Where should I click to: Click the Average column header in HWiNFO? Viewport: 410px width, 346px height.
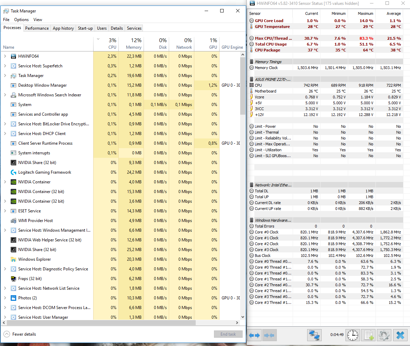(x=390, y=13)
